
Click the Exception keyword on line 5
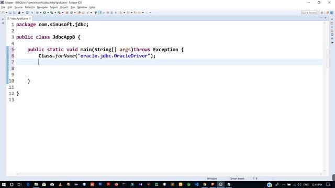pyautogui.click(x=165, y=50)
